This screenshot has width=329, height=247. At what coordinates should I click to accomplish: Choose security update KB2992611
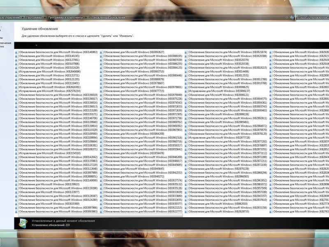click(226, 118)
